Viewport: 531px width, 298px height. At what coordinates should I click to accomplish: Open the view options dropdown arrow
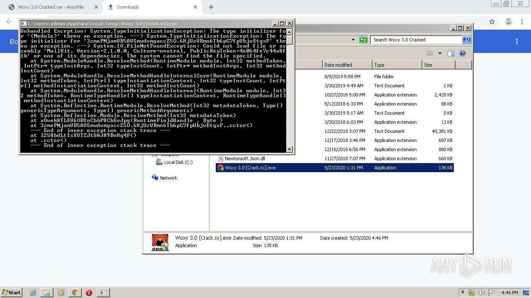coord(440,53)
